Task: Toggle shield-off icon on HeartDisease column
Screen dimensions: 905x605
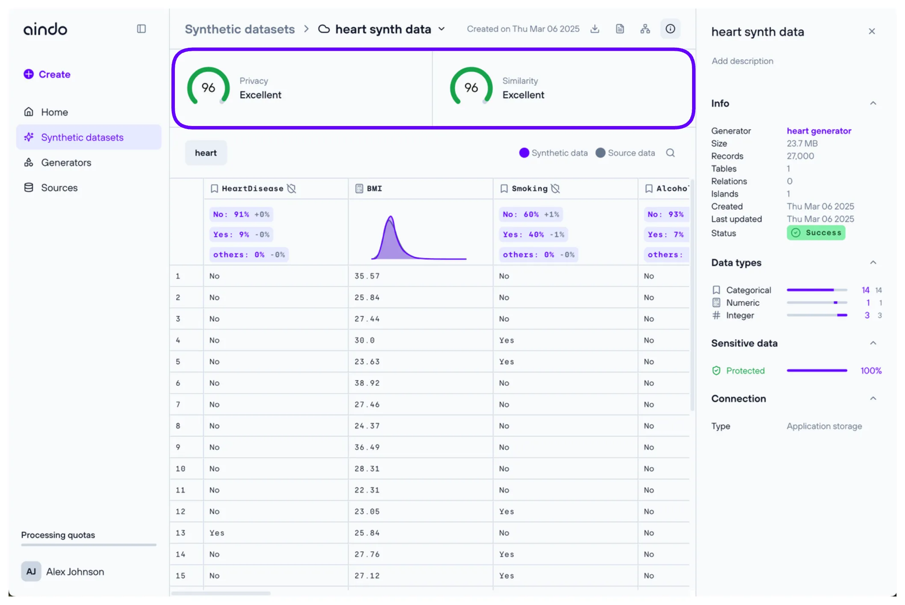Action: [292, 188]
